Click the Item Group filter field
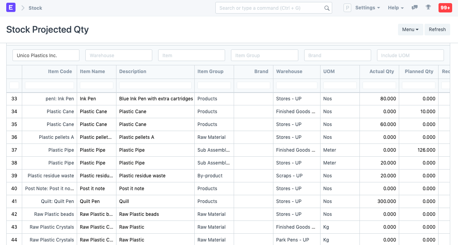Viewport: 458px width, 245px height. point(264,55)
